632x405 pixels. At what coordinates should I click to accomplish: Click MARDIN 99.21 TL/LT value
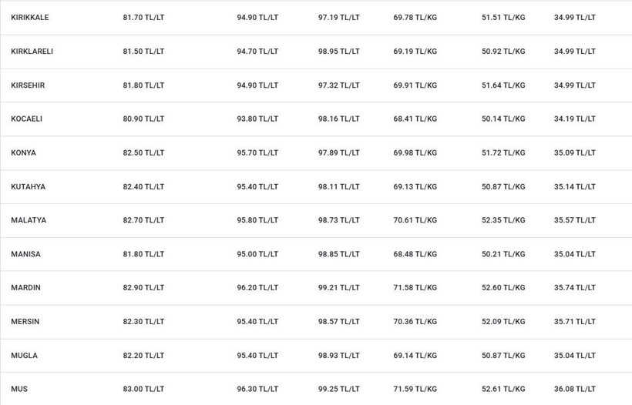pos(338,287)
